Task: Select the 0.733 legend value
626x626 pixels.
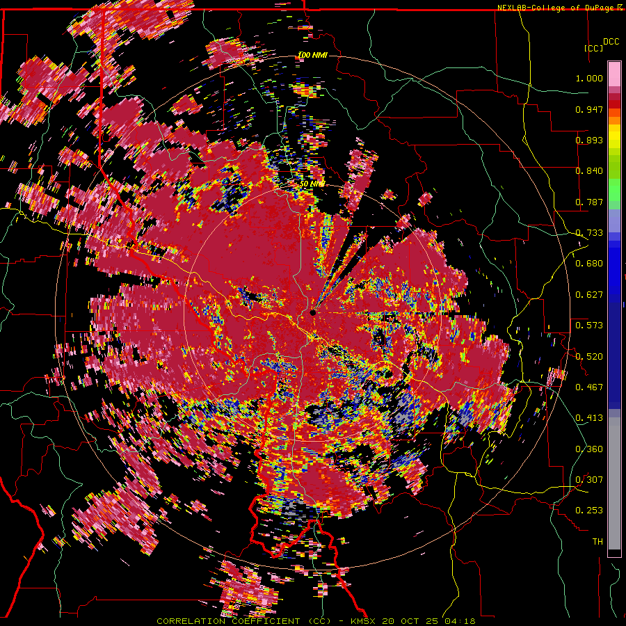Action: click(589, 233)
